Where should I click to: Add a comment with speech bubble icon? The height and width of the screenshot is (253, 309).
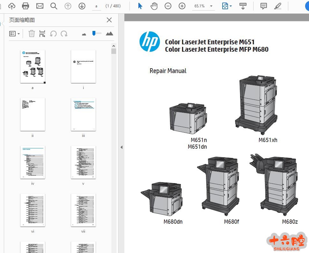(x=263, y=6)
